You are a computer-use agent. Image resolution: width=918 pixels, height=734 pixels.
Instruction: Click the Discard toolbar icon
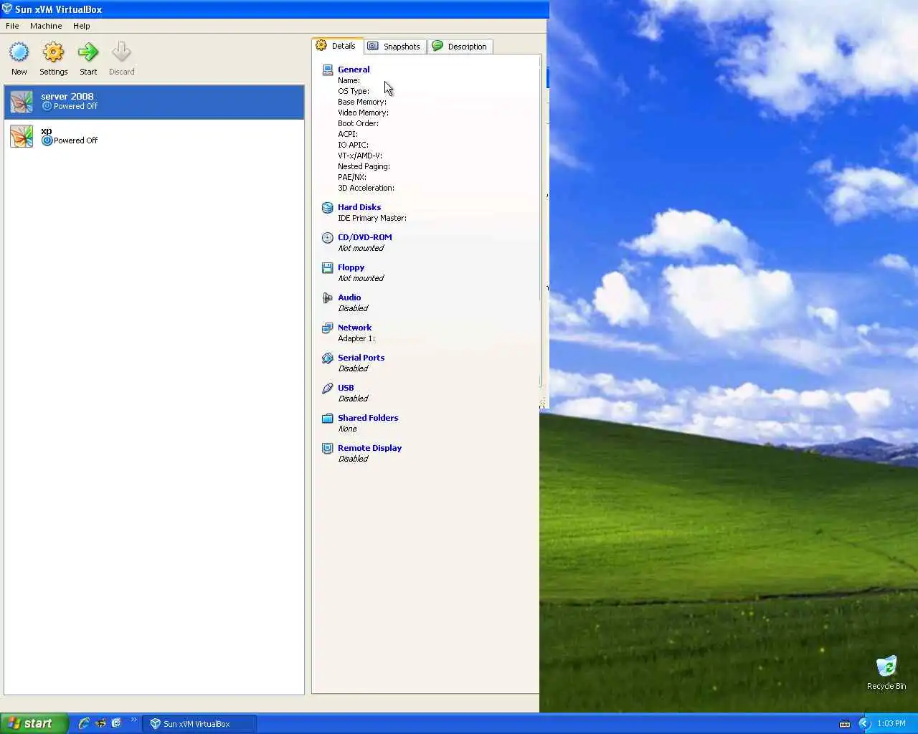click(x=121, y=52)
